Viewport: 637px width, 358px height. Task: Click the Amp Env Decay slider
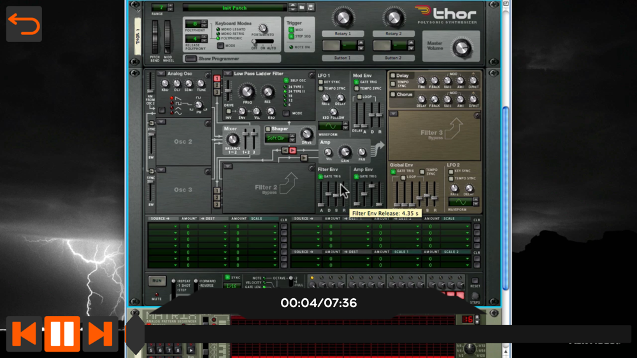(x=364, y=194)
